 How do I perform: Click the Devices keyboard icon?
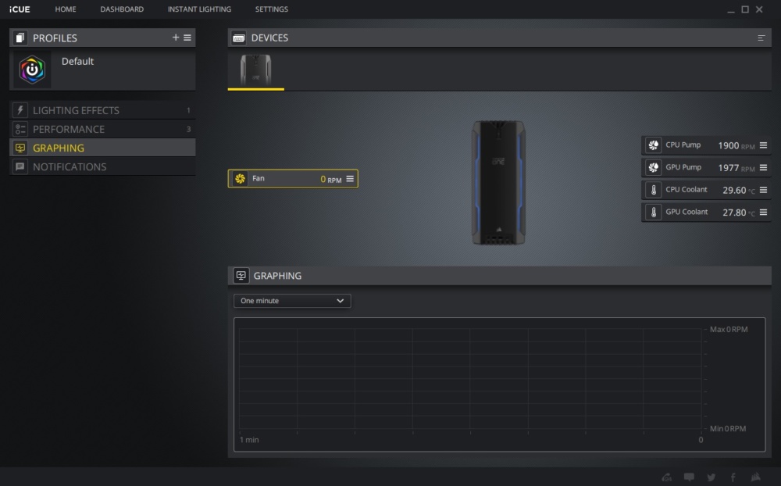(238, 38)
